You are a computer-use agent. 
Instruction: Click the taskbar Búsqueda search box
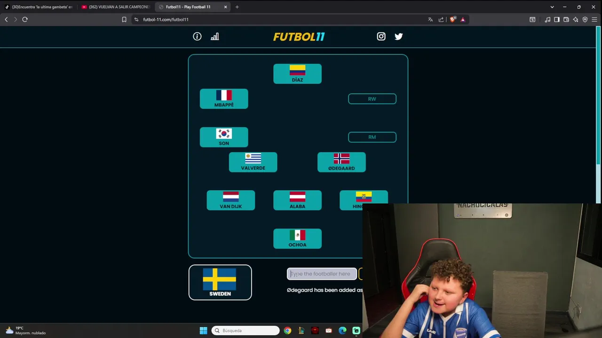[245, 330]
